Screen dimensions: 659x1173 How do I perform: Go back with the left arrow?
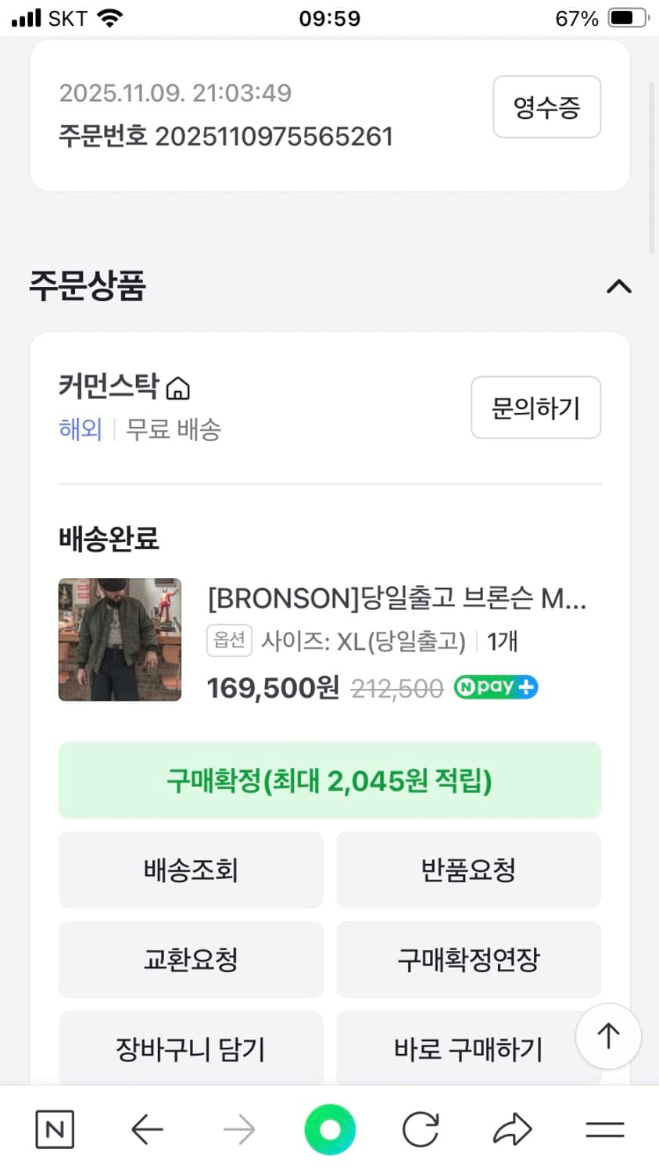[147, 1129]
